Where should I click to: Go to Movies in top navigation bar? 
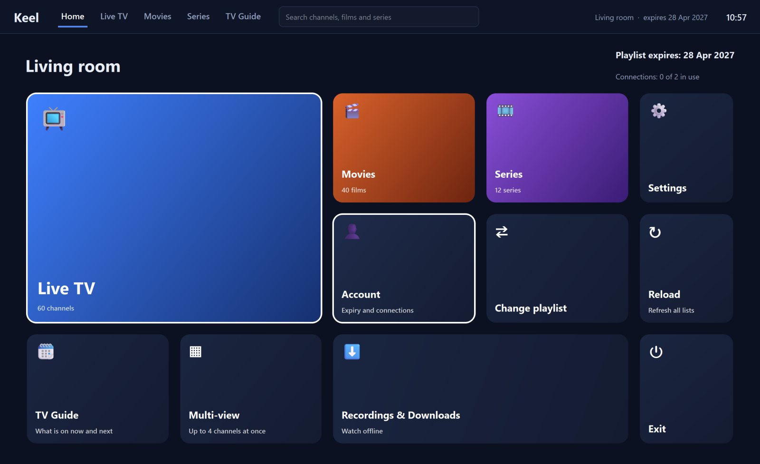click(x=158, y=17)
